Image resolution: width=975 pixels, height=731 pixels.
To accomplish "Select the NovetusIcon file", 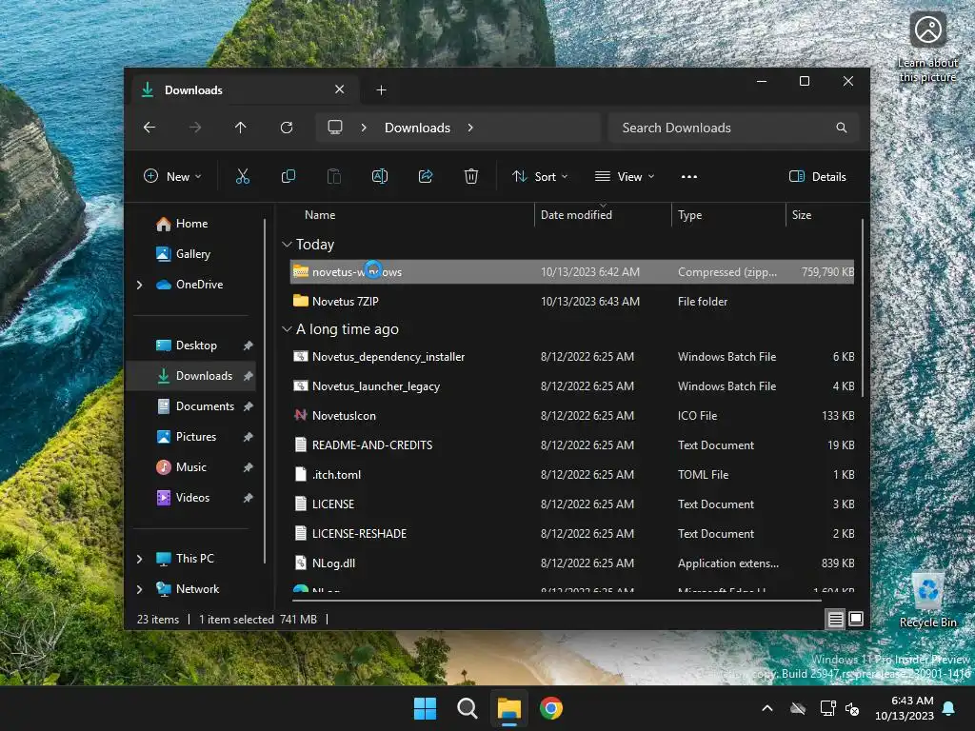I will tap(572, 416).
